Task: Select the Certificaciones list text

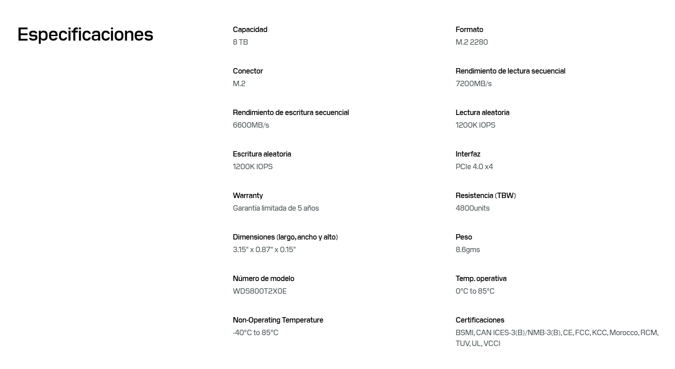Action: [557, 338]
